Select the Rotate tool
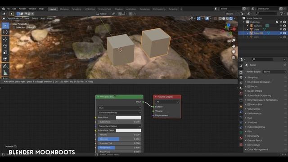This screenshot has width=288, height=162. tap(5, 46)
